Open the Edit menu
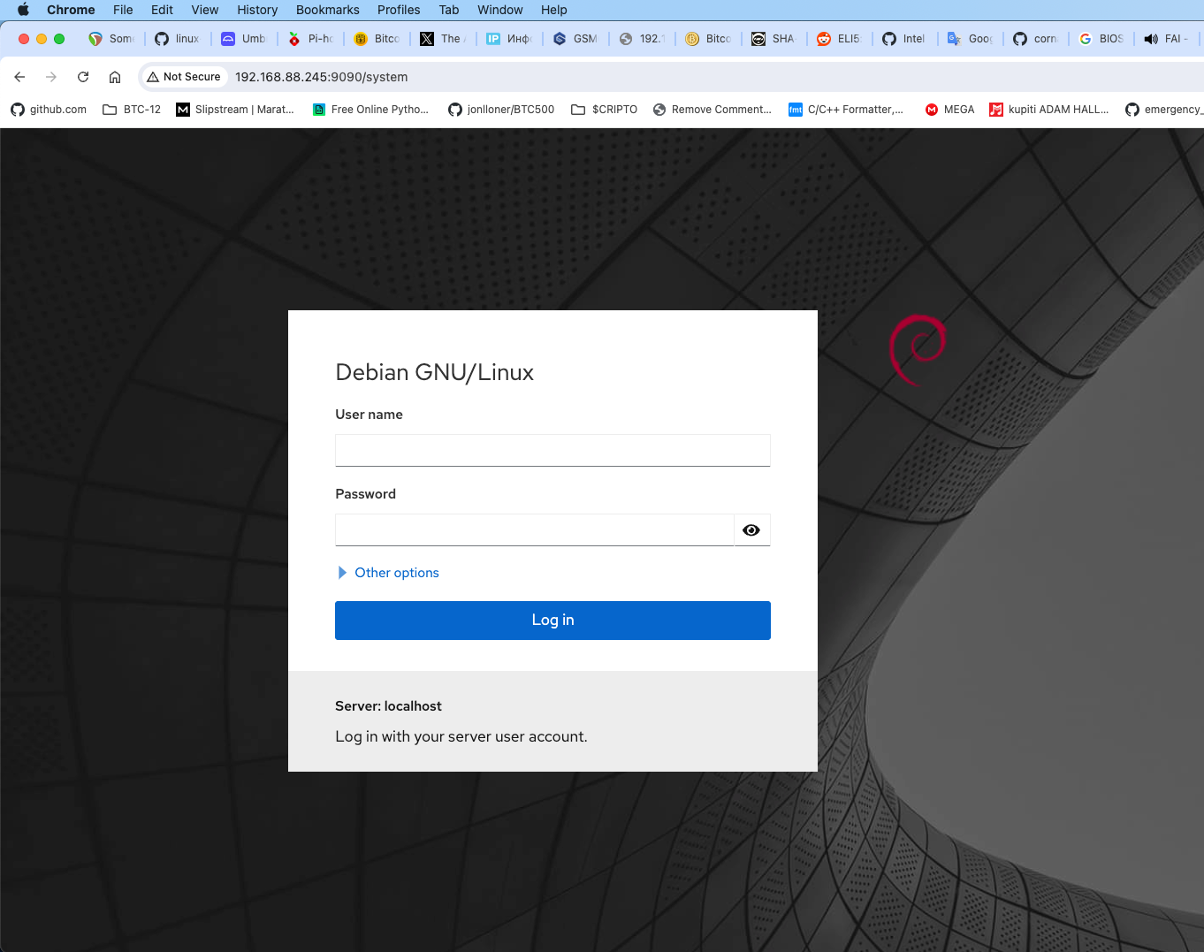1204x952 pixels. [162, 10]
